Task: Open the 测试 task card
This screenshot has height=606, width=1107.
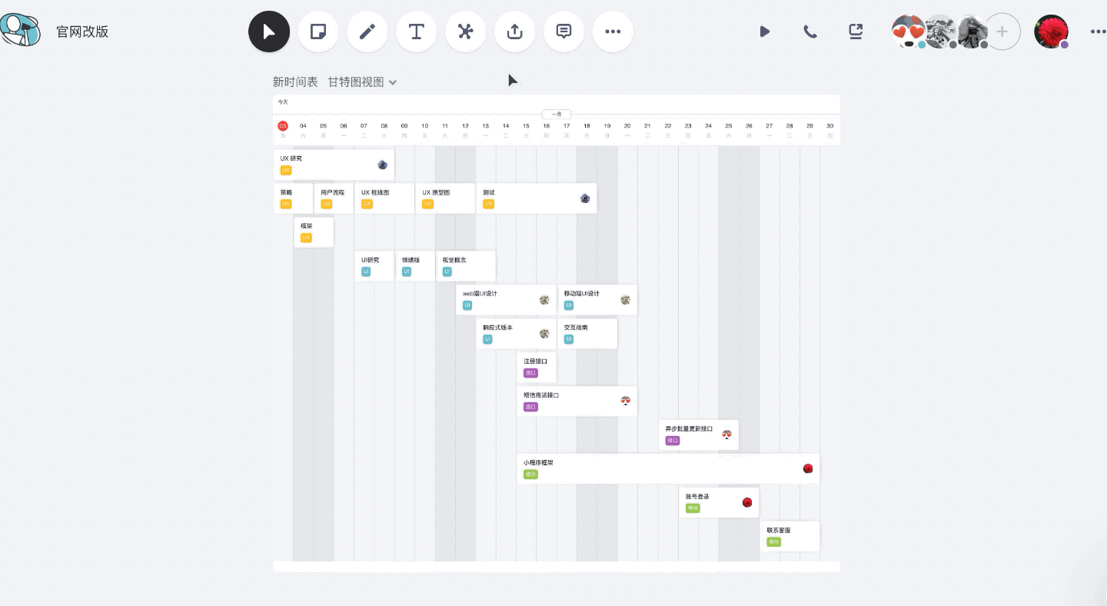Action: coord(537,198)
